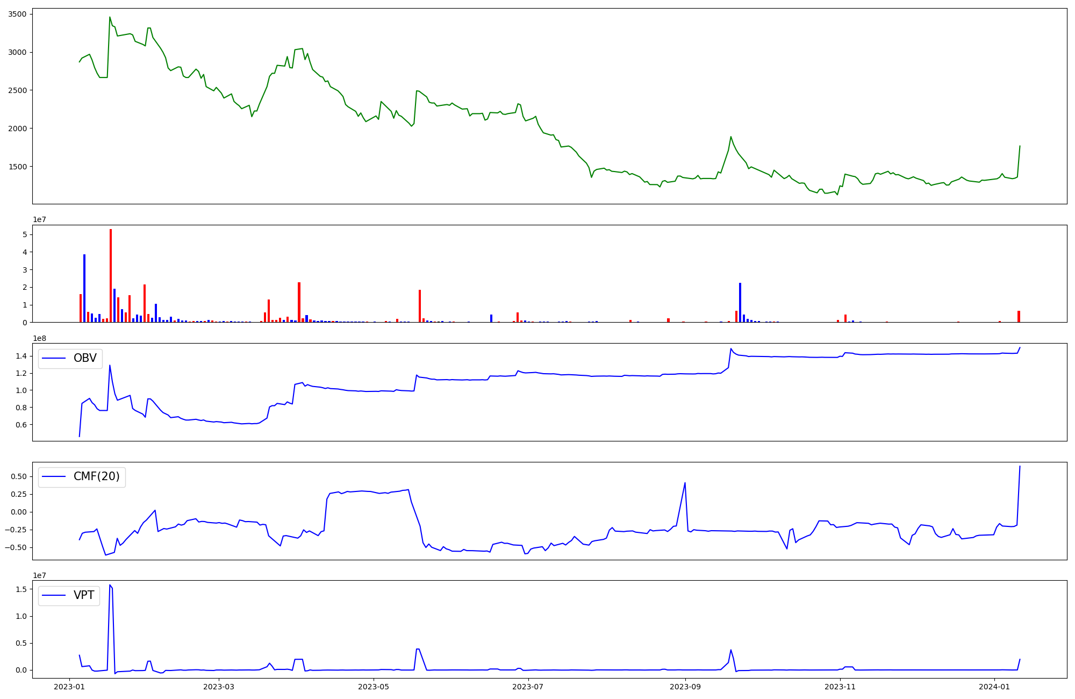Click the 1.4 tick on OBV axis
Viewport: 1075px width, 699px height.
click(21, 356)
